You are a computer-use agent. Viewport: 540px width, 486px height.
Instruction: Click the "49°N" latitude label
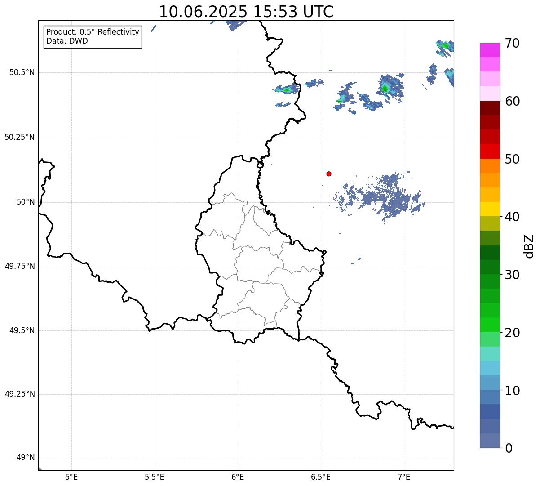pyautogui.click(x=26, y=457)
